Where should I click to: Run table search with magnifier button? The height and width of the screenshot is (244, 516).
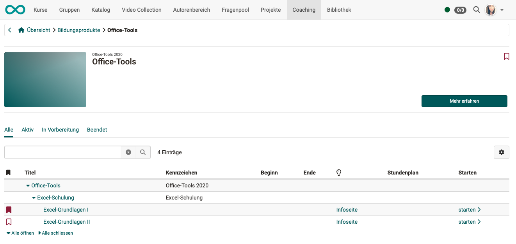click(143, 152)
